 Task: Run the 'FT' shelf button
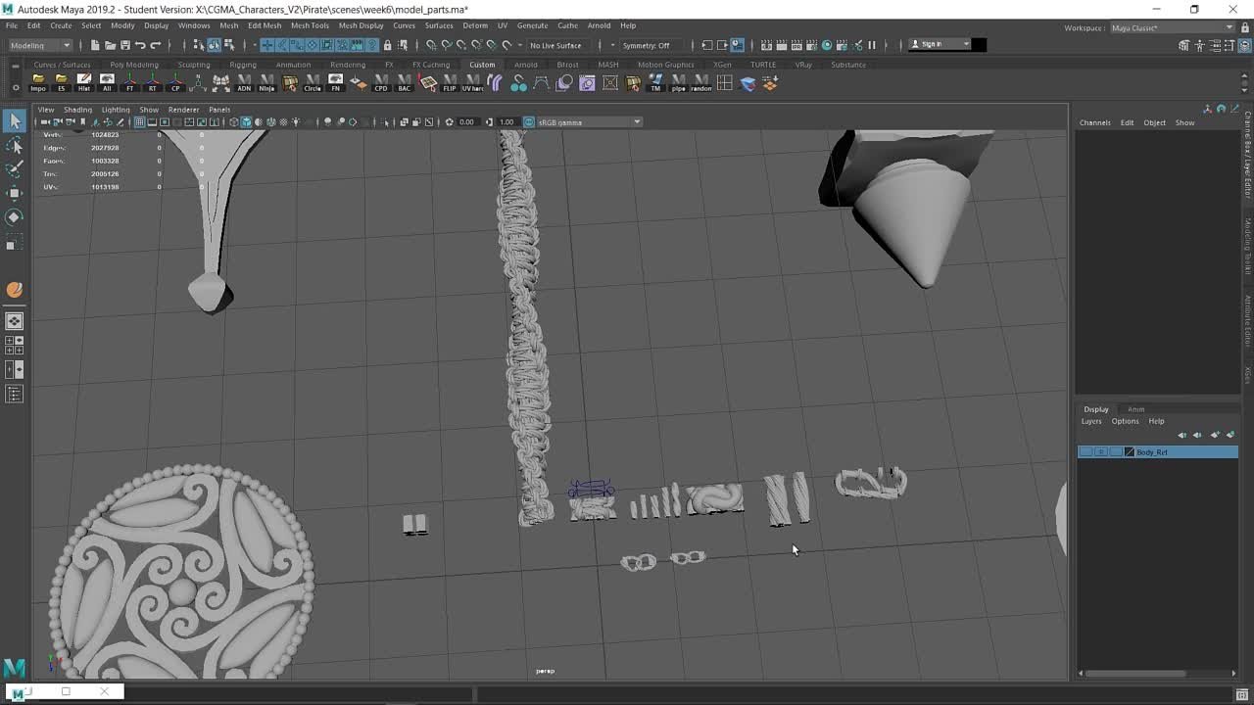129,83
